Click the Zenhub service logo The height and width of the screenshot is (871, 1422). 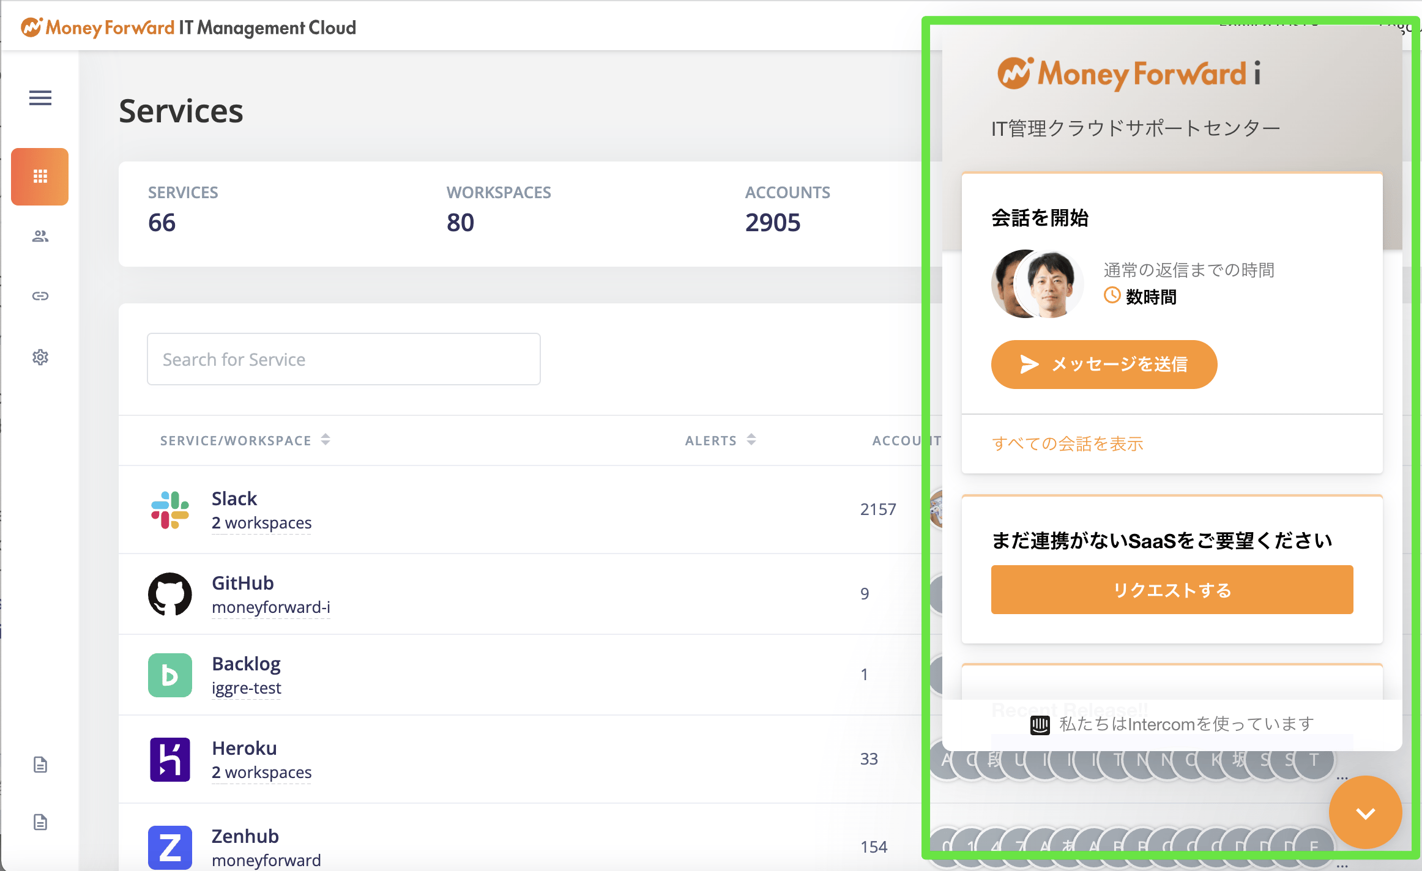point(170,848)
